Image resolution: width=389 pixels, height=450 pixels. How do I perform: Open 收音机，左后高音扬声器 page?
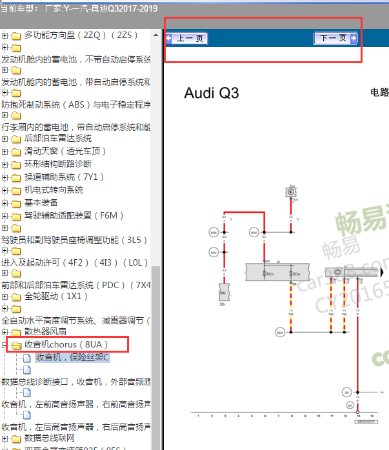[x=75, y=427]
